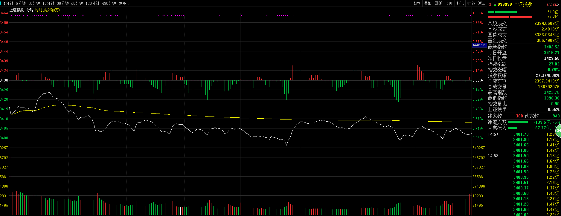Viewport: 561px width, 216px height.
Task: Click the 昨日收盘 value 3429.55
Action: click(552, 58)
